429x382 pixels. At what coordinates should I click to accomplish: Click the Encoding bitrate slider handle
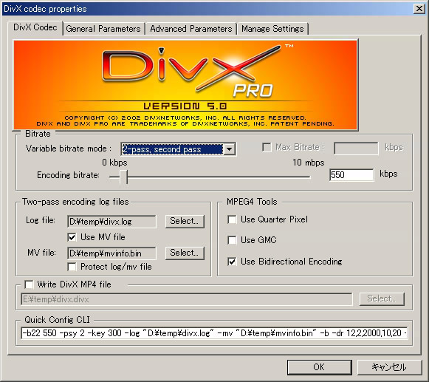tap(123, 177)
